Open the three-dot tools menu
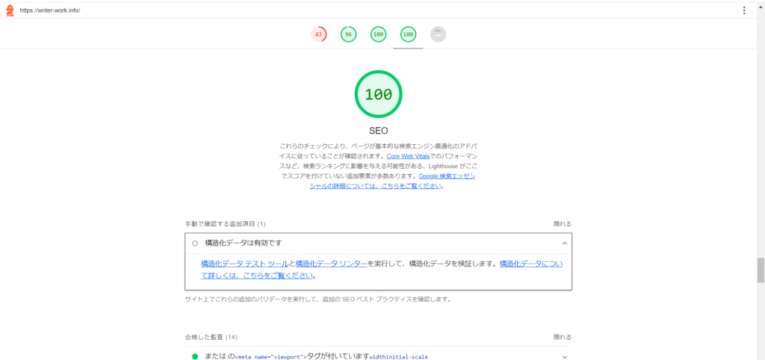 (x=744, y=10)
